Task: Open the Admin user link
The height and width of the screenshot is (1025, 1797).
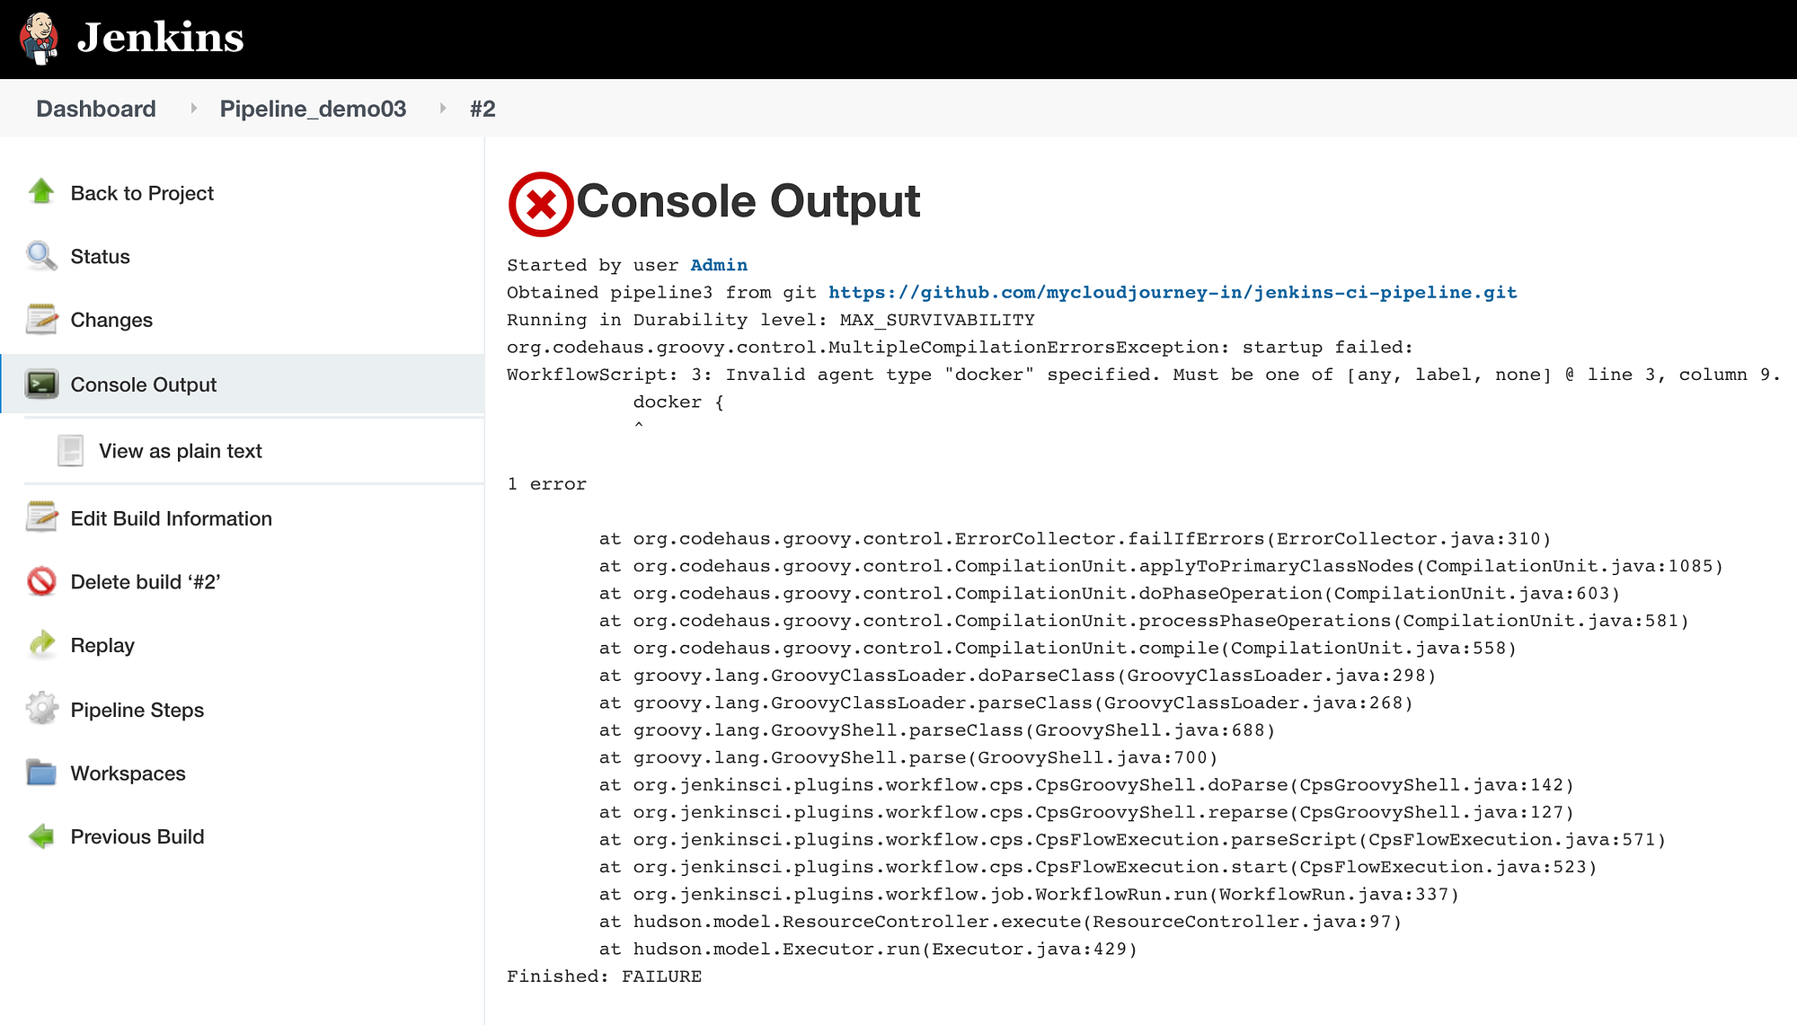Action: tap(718, 265)
